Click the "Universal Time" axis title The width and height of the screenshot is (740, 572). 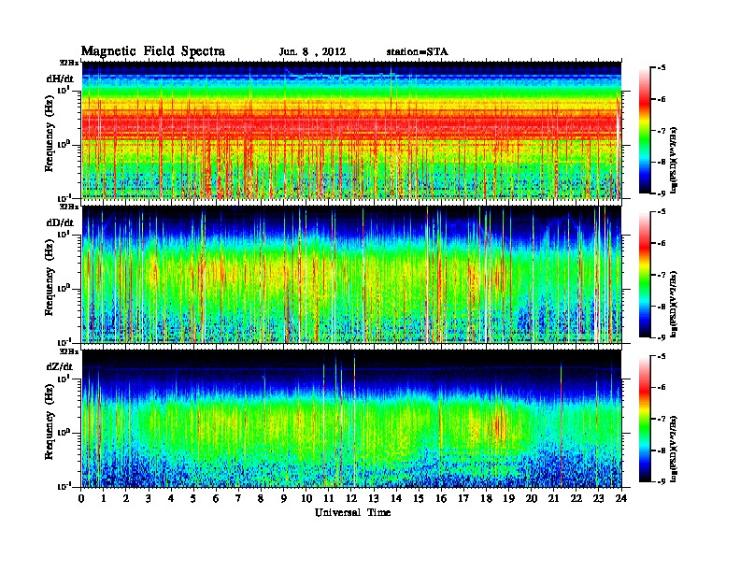pyautogui.click(x=352, y=512)
